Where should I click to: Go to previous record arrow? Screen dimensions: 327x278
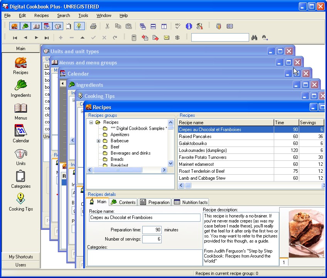(x=25, y=38)
